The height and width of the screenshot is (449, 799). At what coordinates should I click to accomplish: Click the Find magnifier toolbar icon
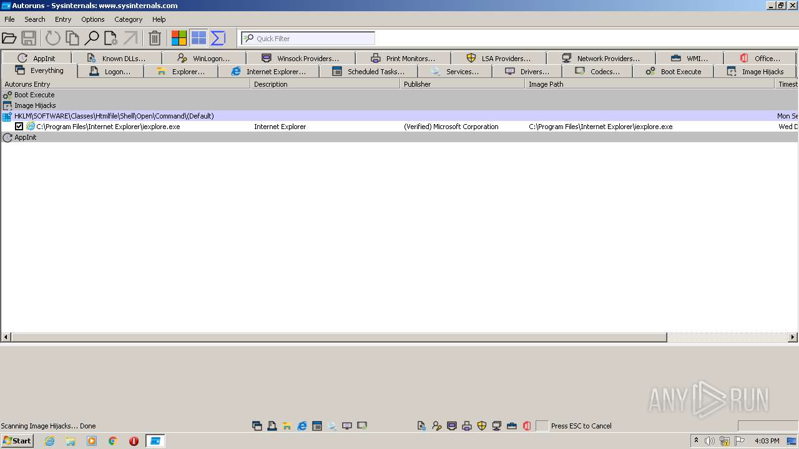pos(92,38)
